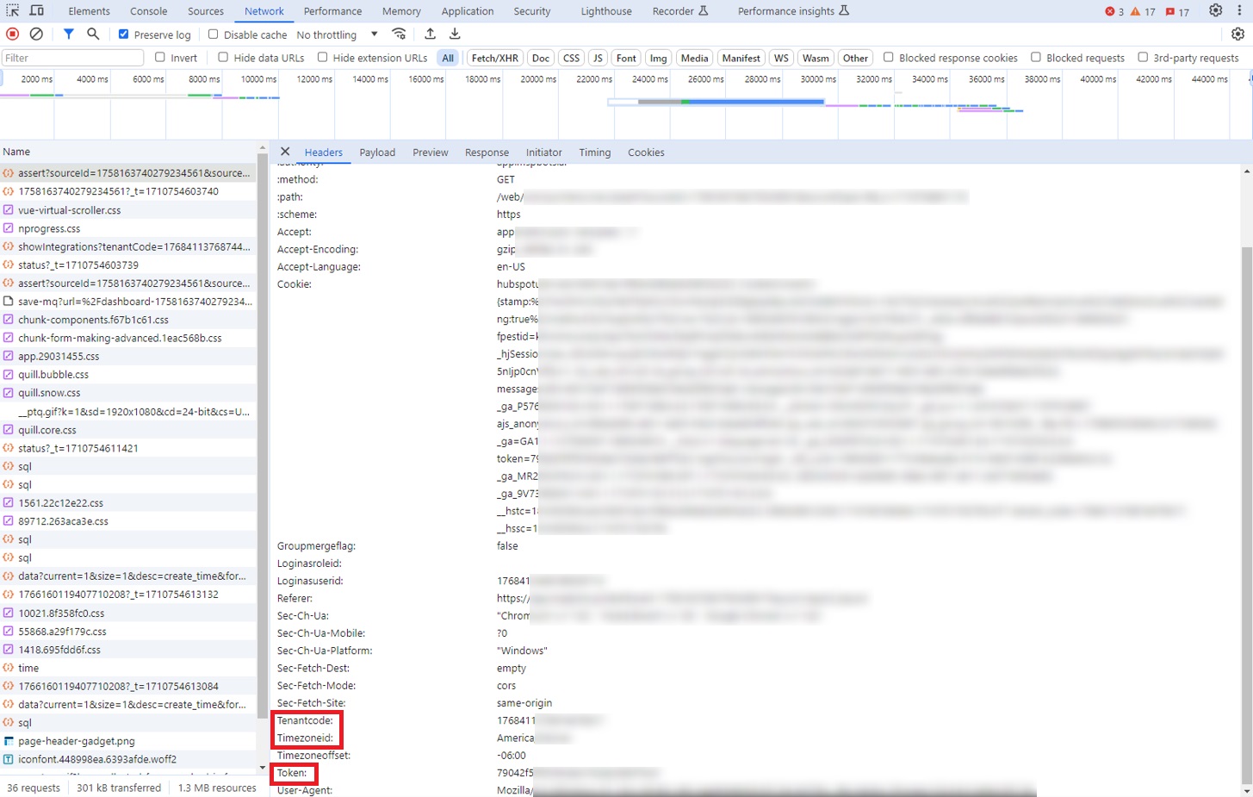Stop recording network log
This screenshot has width=1253, height=797.
tap(12, 34)
